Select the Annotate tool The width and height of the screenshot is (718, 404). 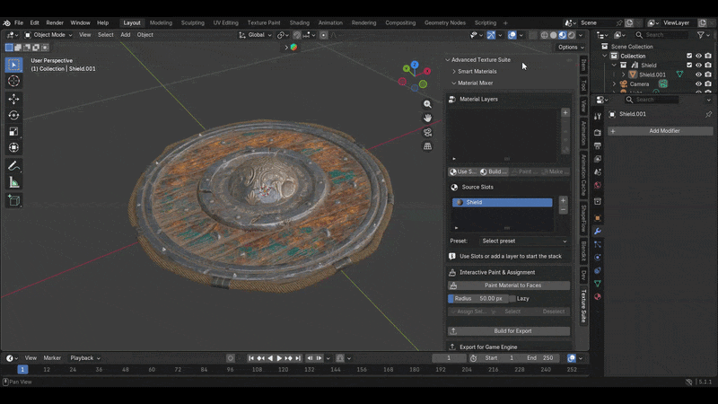pos(13,166)
